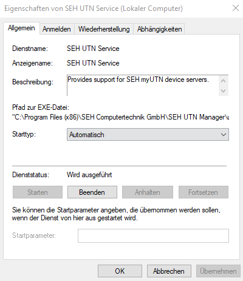Click the Übernehmen button
This screenshot has height=281, width=243.
point(218,271)
